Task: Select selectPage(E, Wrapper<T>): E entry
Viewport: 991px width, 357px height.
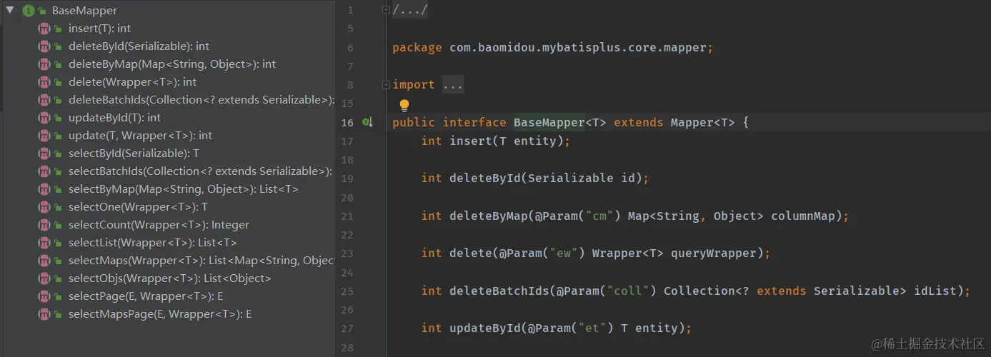Action: click(146, 296)
